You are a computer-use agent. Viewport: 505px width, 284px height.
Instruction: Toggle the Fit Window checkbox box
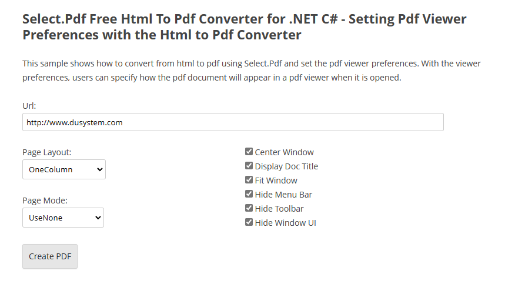(x=249, y=180)
